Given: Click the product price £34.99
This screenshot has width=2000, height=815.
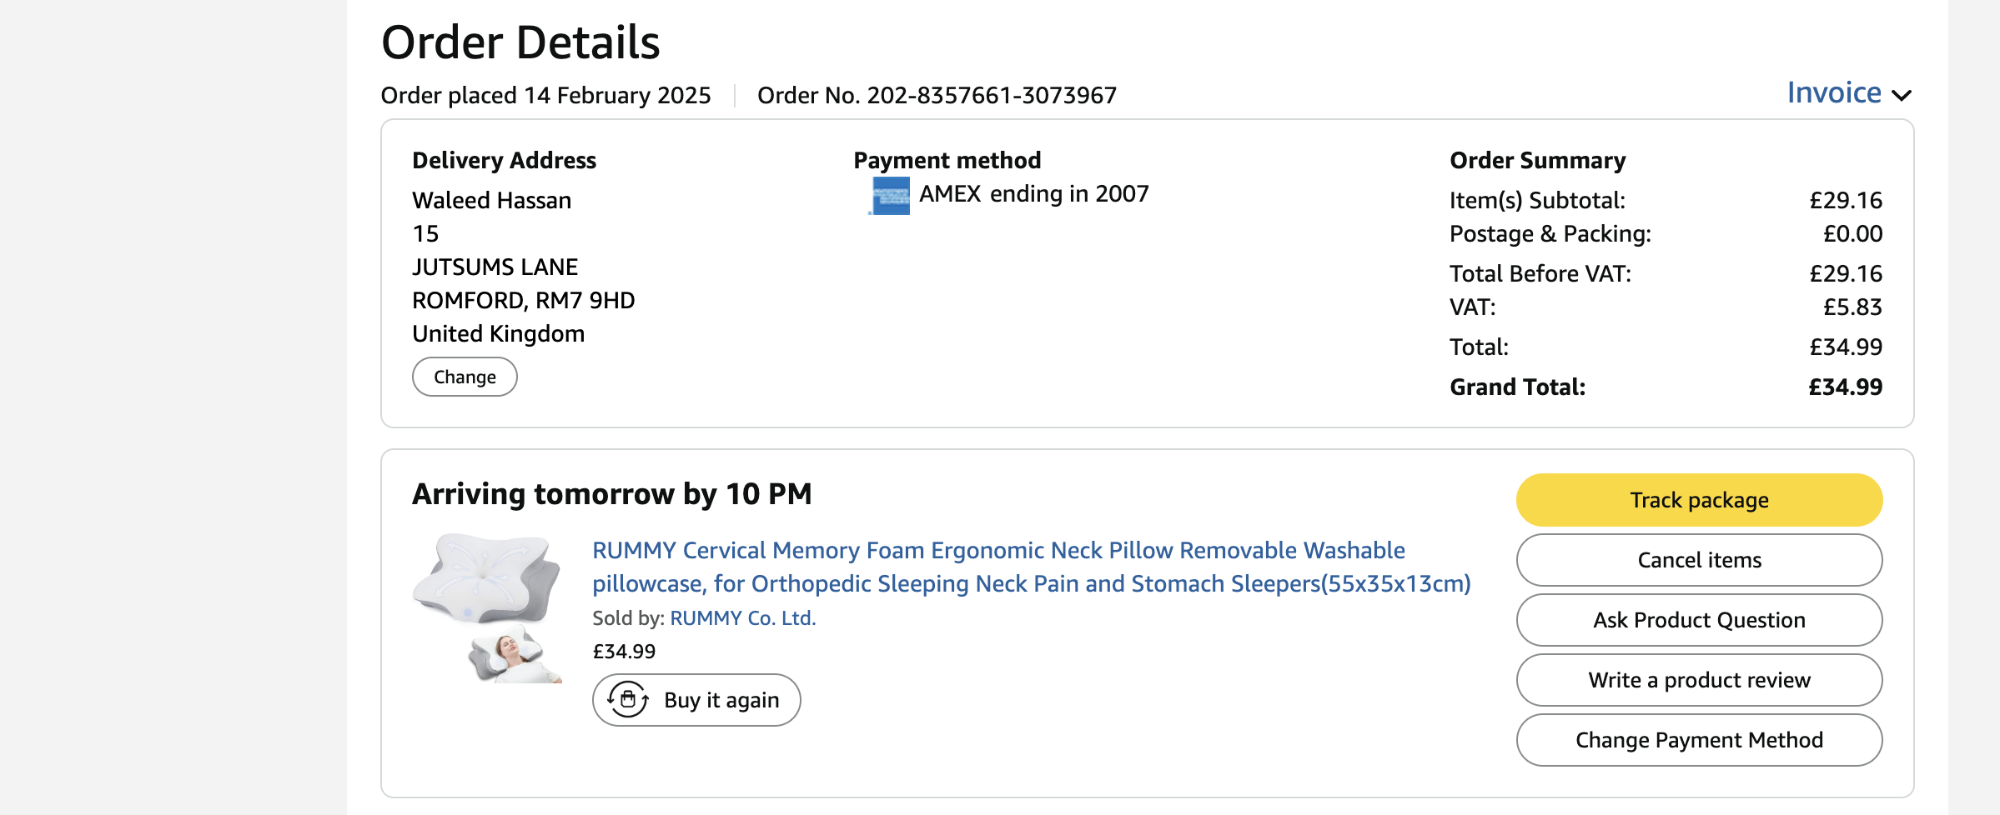Looking at the screenshot, I should coord(624,652).
